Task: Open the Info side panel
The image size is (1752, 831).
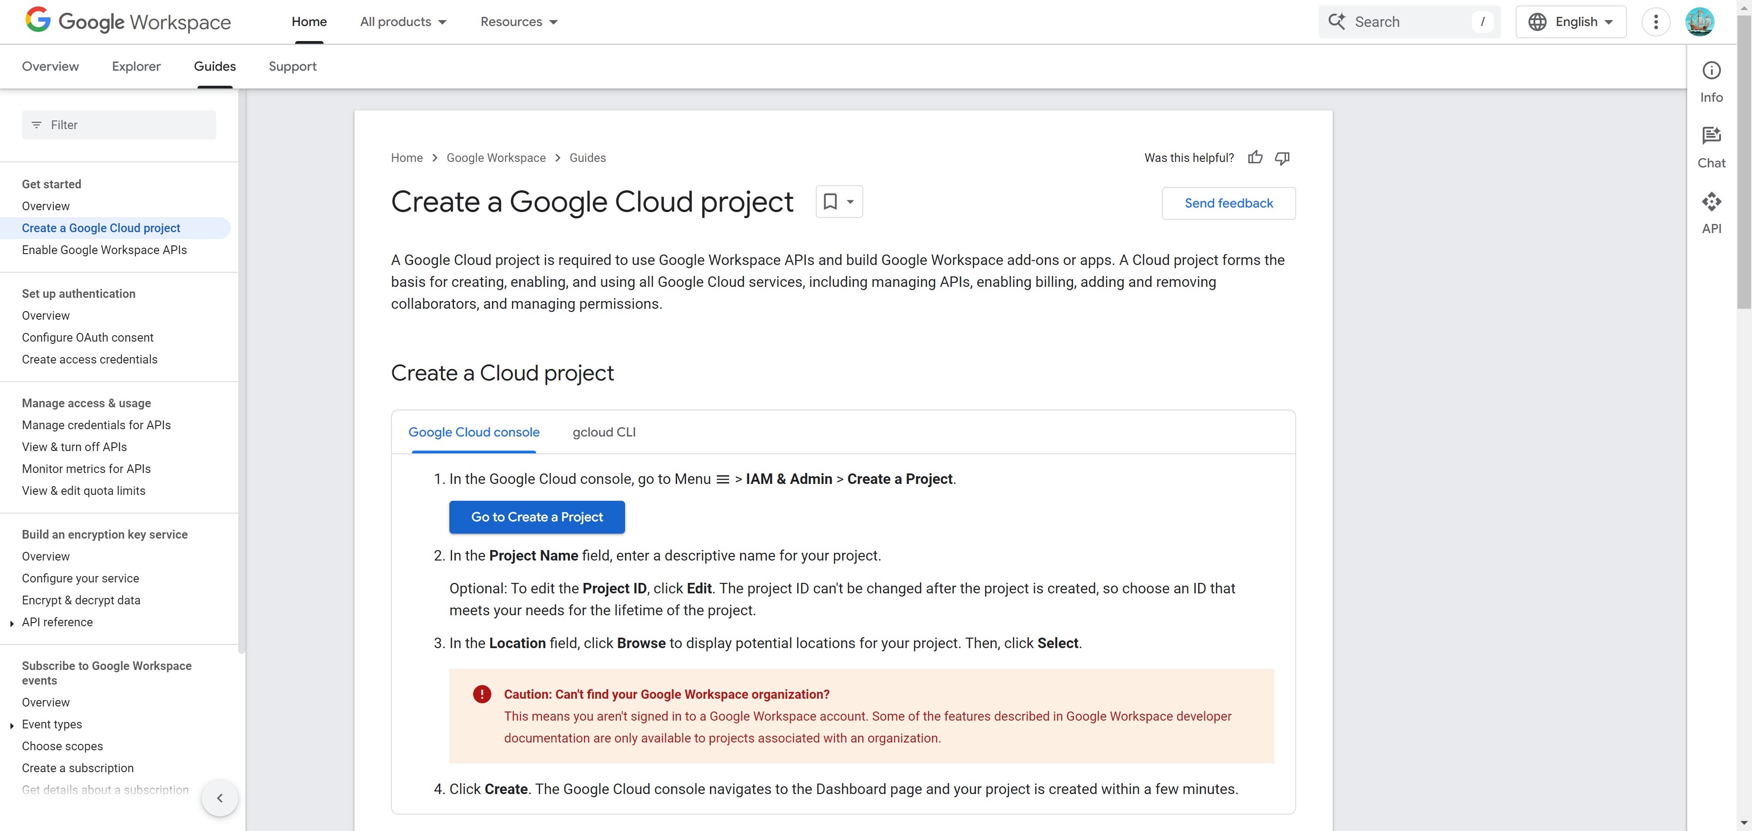Action: coord(1711,82)
